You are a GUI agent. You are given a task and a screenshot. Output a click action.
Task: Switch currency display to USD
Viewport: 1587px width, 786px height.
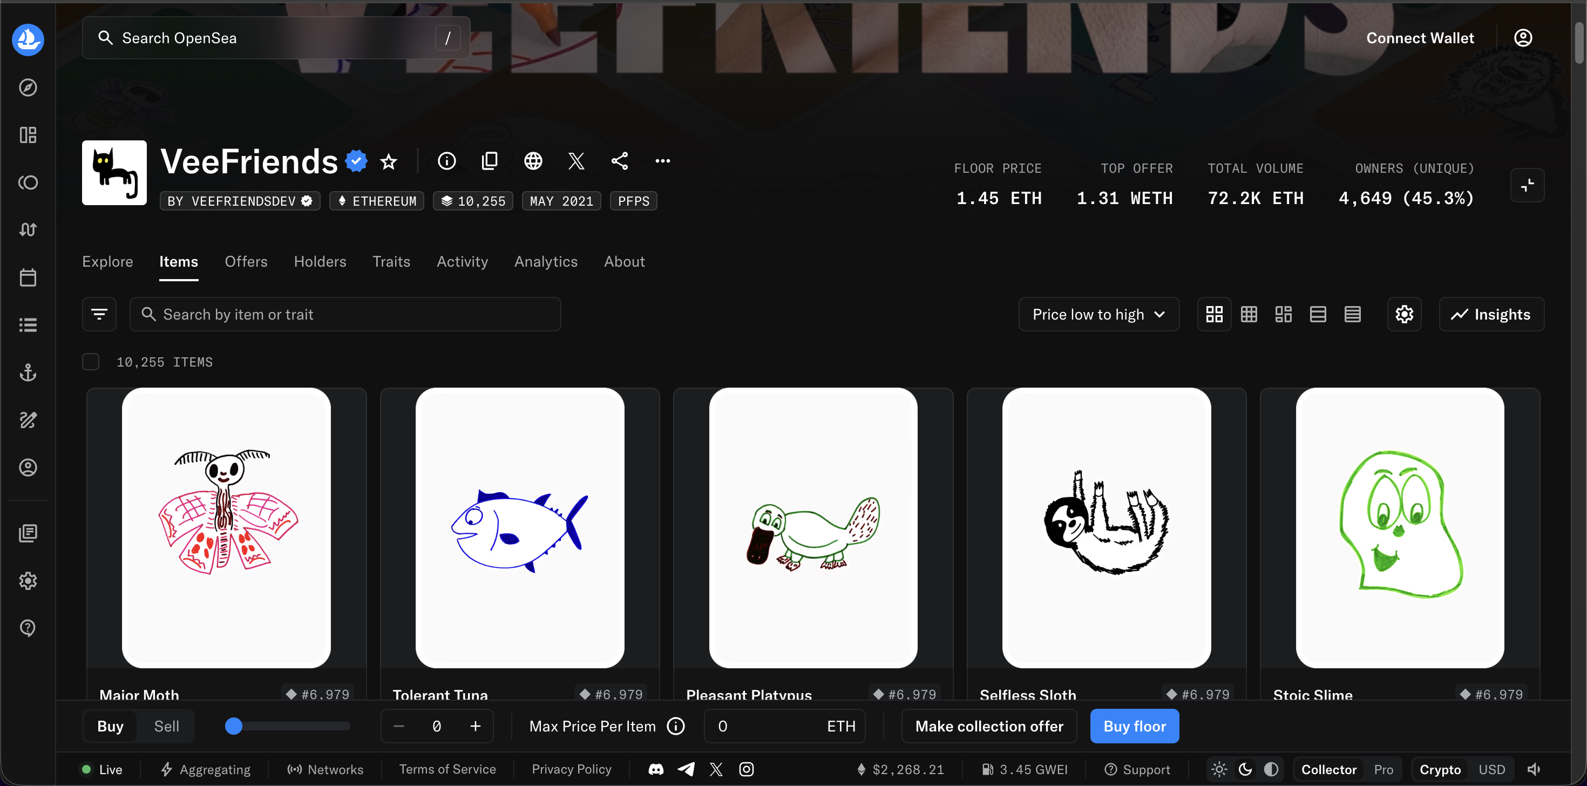tap(1491, 769)
